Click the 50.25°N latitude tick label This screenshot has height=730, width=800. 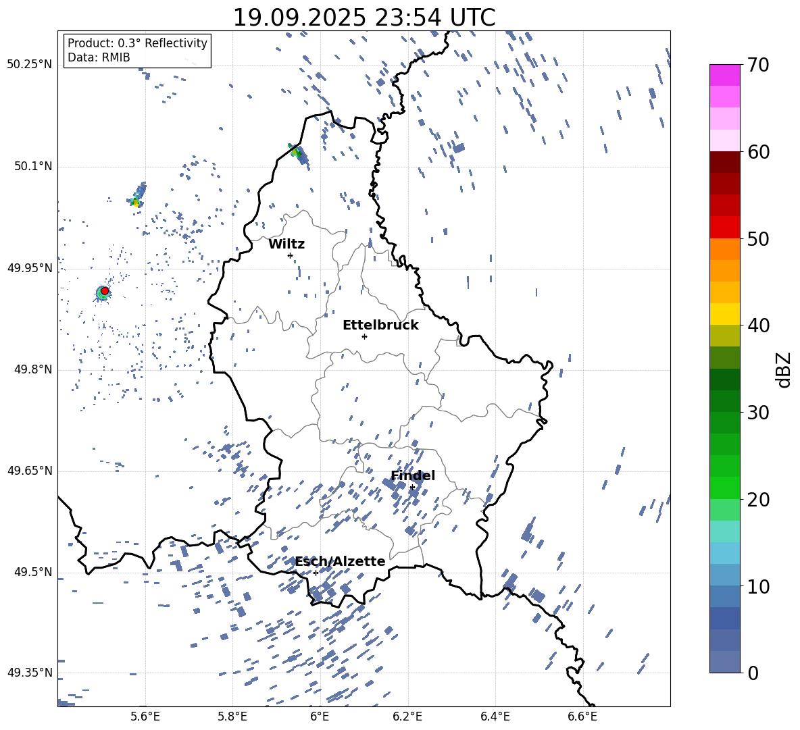point(30,65)
